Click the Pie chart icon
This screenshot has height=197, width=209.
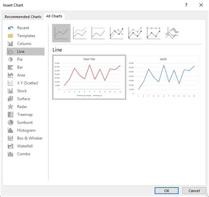[x=11, y=59]
